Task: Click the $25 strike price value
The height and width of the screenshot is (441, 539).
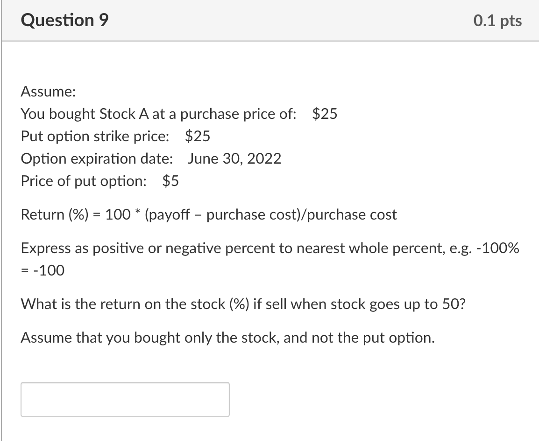Action: (x=197, y=136)
